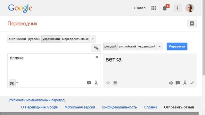The width and height of the screenshot is (205, 115).
Task: Click the Переводчик page title
Action: pyautogui.click(x=22, y=24)
